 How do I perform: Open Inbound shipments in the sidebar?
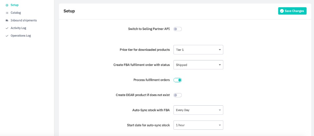[23, 20]
